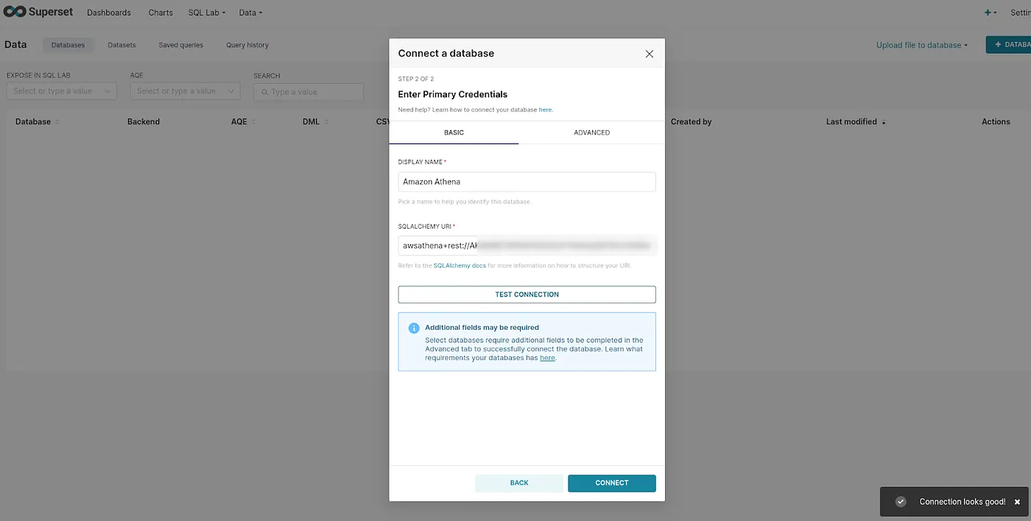Click the SQLAlchemy URI input field
This screenshot has height=521, width=1031.
pos(527,246)
